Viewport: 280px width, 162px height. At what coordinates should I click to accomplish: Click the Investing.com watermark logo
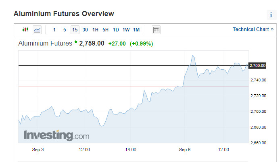coord(56,135)
